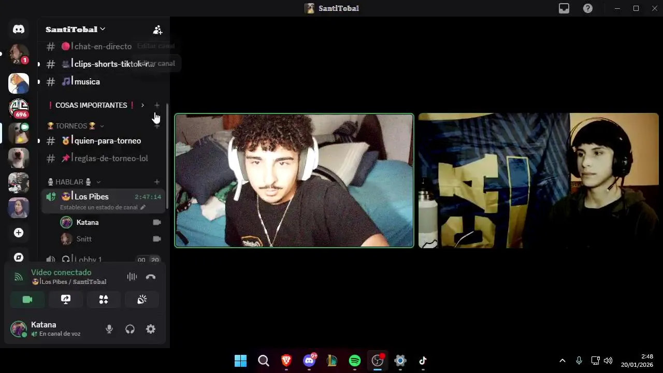Disconnect from voice call
Viewport: 663px width, 373px height.
click(x=151, y=277)
